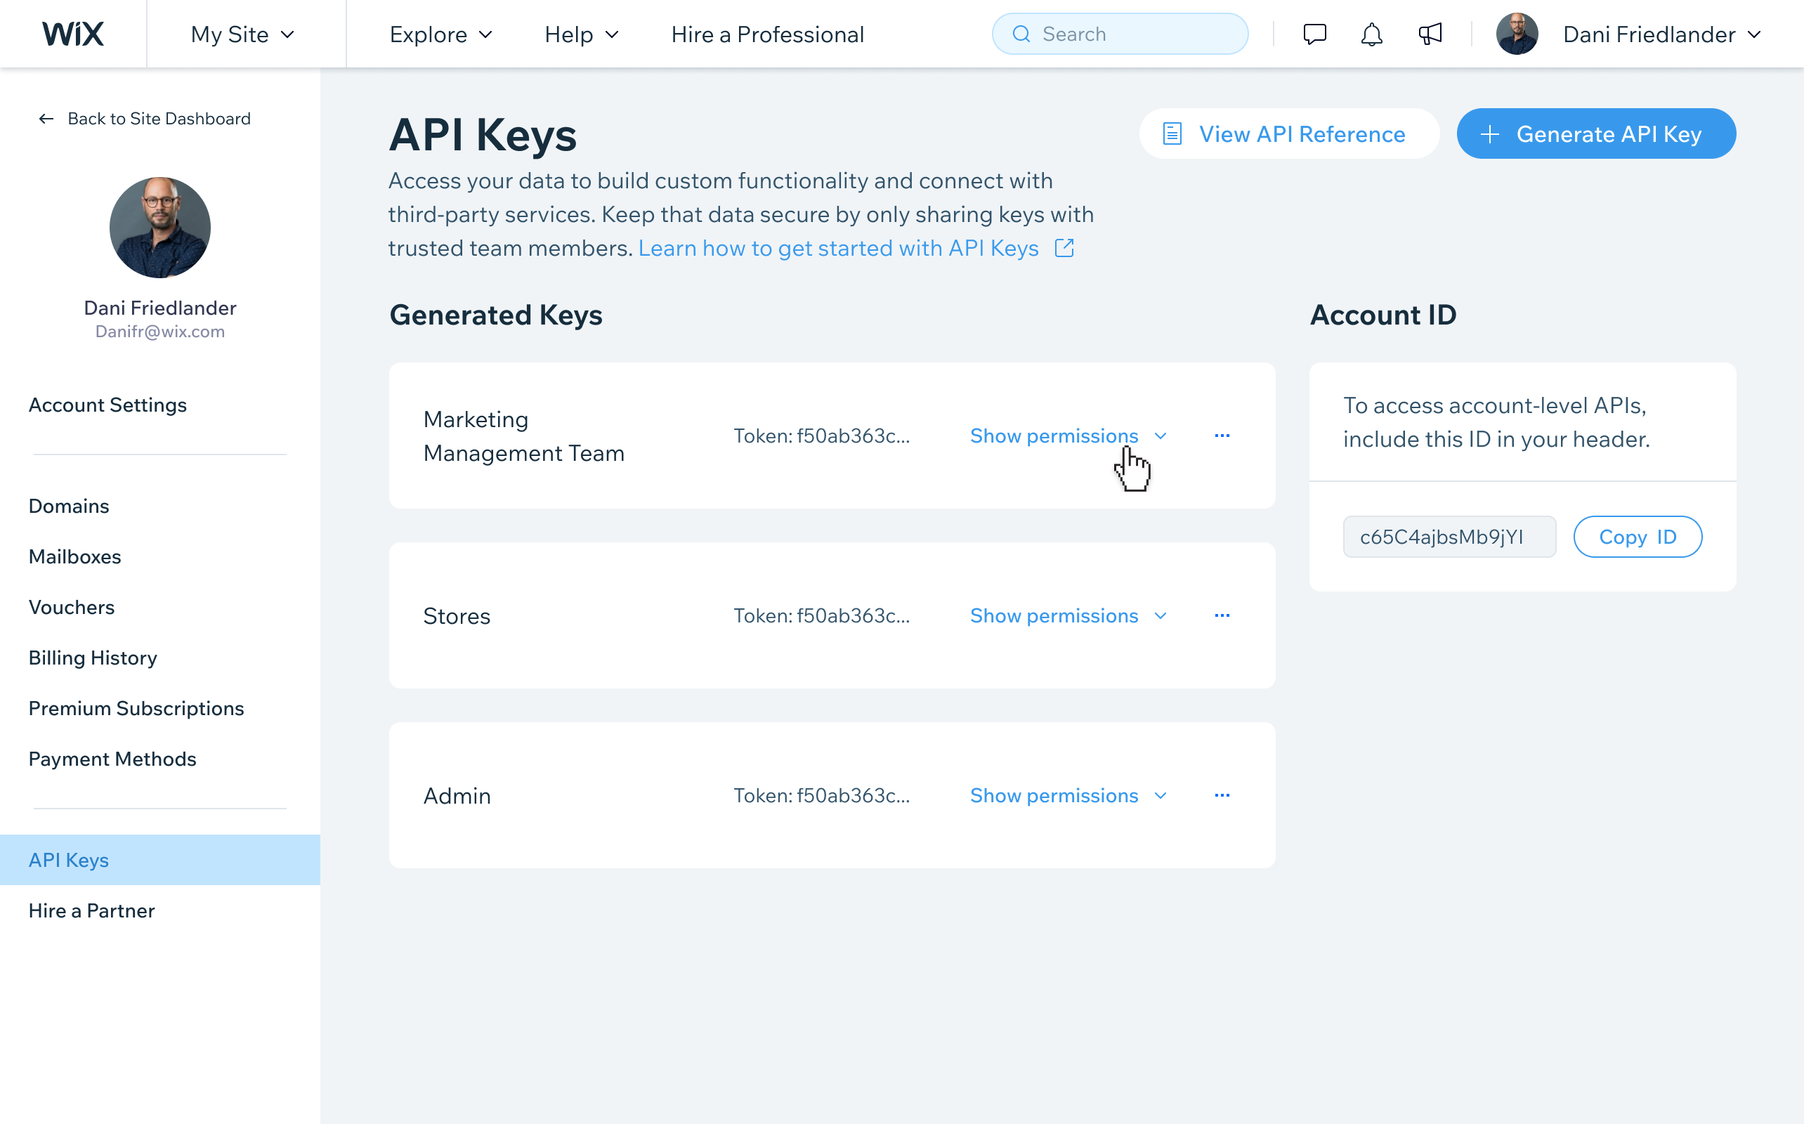Click Marketing Management Team token text
Viewport: 1804px width, 1124px height.
tap(821, 436)
